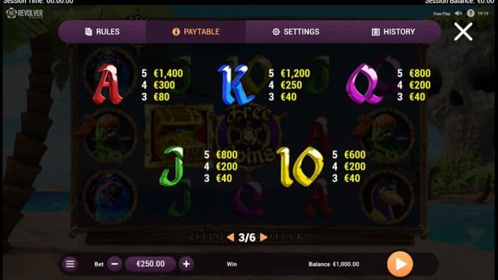498x280 pixels.
Task: Go to previous paytable page arrow
Action: coord(231,237)
